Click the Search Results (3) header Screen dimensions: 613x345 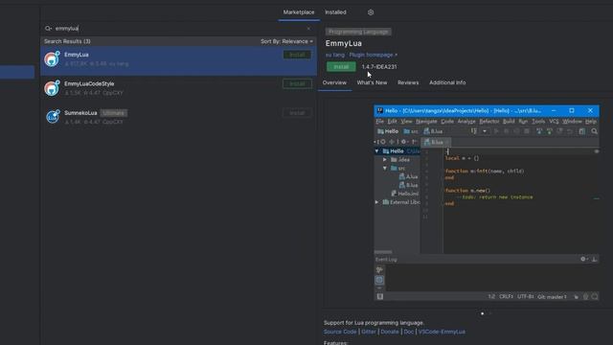coord(67,41)
